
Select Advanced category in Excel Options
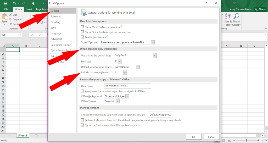click(62, 39)
